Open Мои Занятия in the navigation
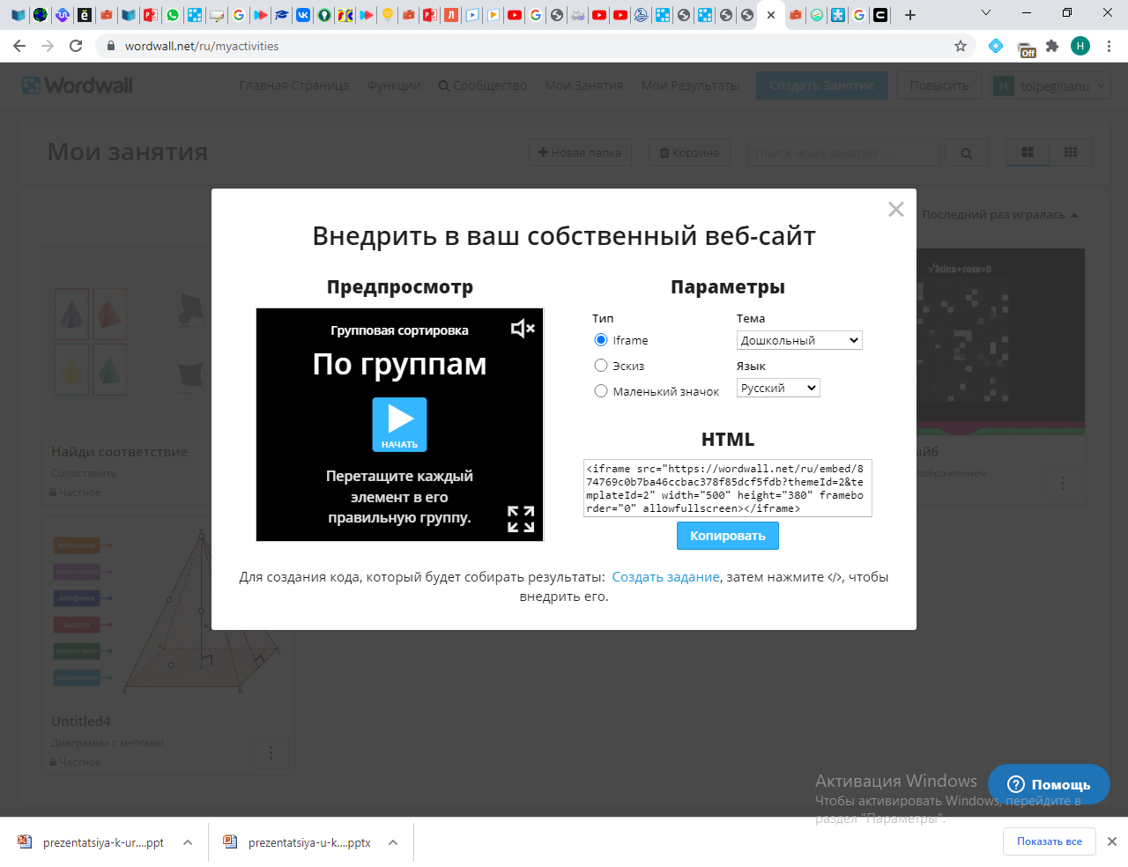The height and width of the screenshot is (867, 1128). click(584, 85)
